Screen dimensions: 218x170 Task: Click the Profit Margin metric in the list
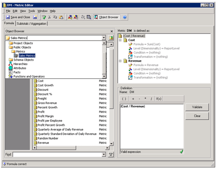(x=45, y=116)
